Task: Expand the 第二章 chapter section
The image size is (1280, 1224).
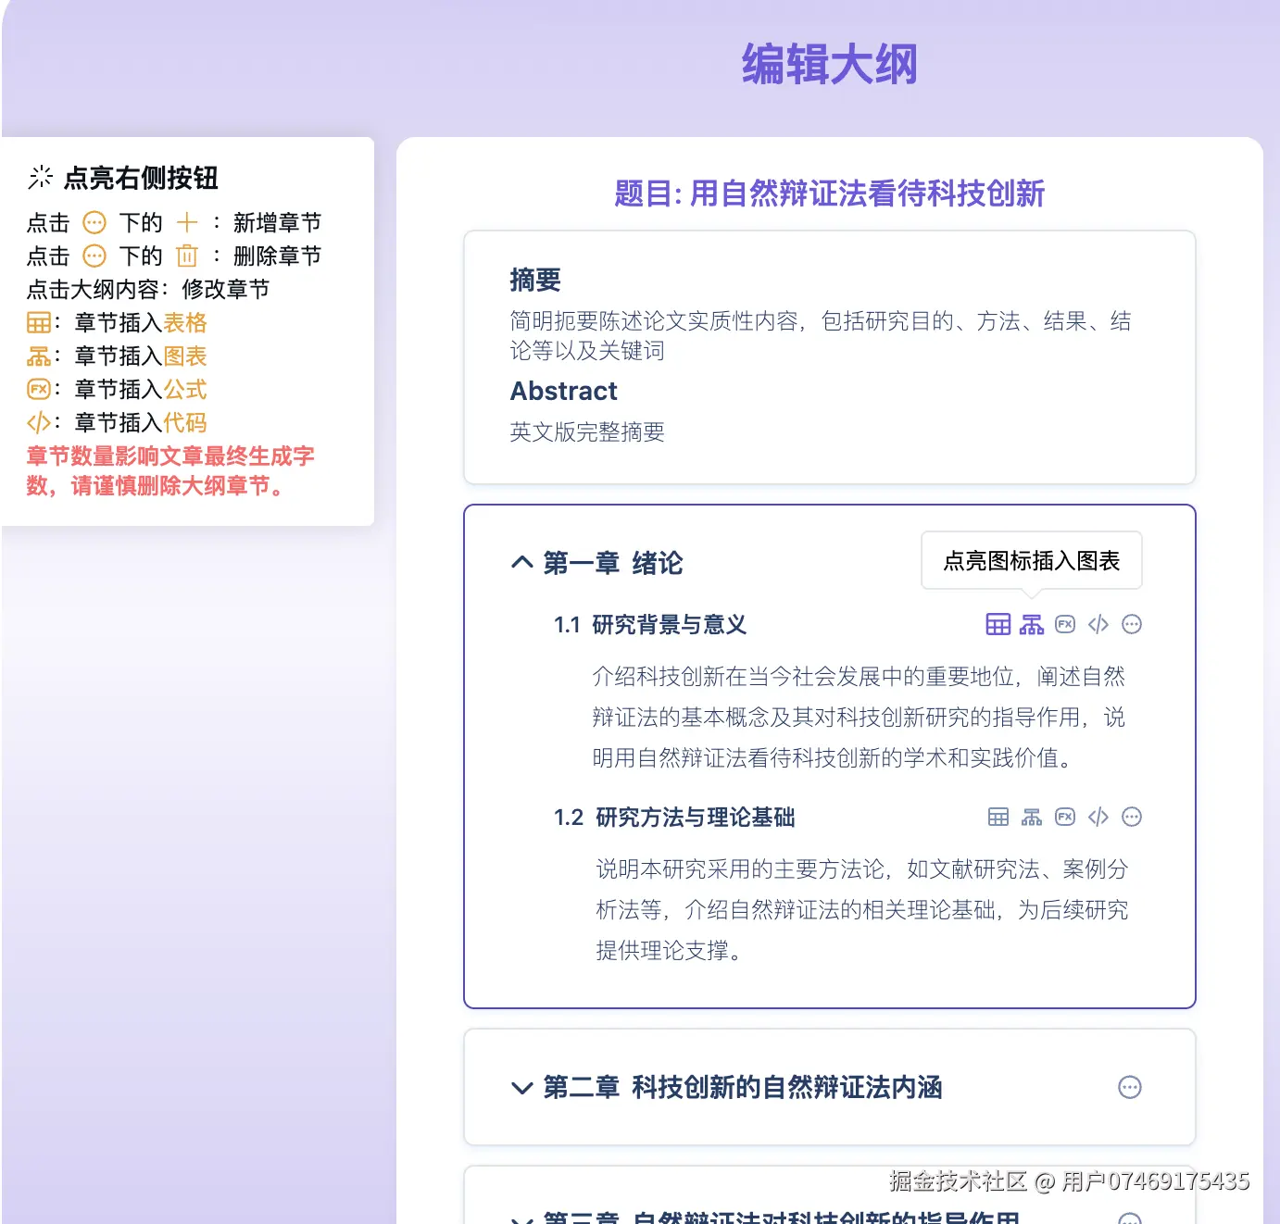Action: [x=521, y=1089]
